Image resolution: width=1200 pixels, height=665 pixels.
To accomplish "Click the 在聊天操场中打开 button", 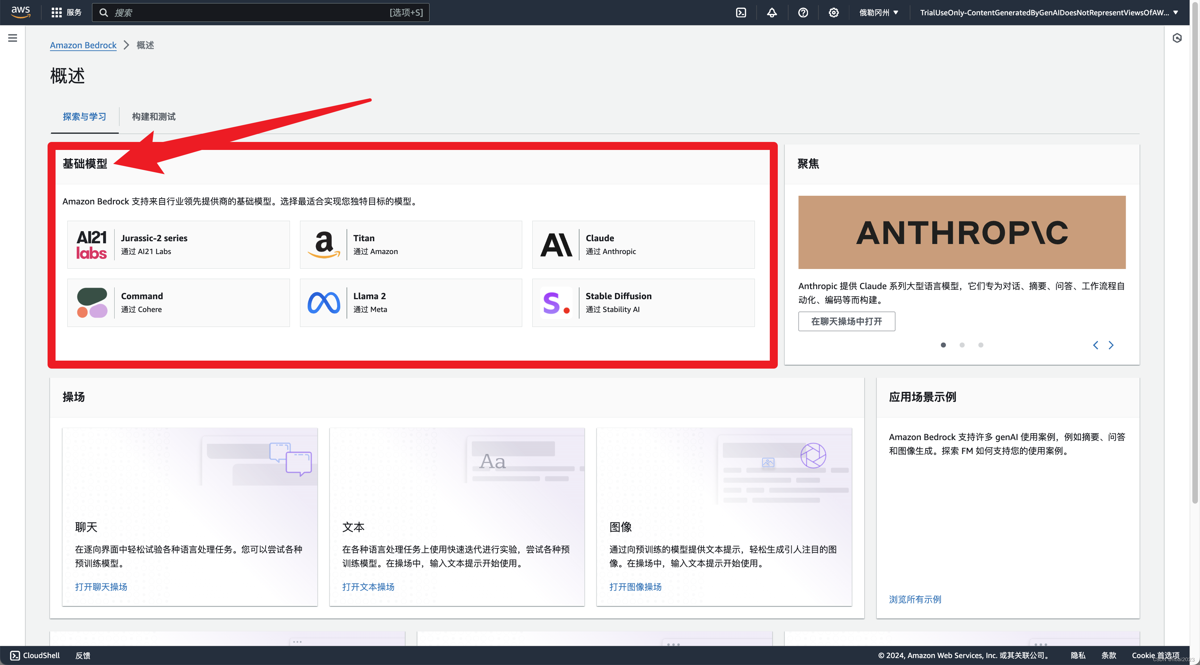I will 847,321.
